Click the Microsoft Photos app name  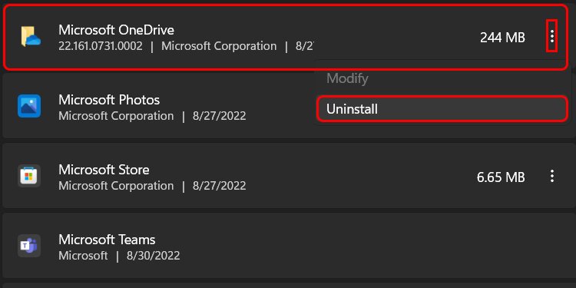(109, 100)
